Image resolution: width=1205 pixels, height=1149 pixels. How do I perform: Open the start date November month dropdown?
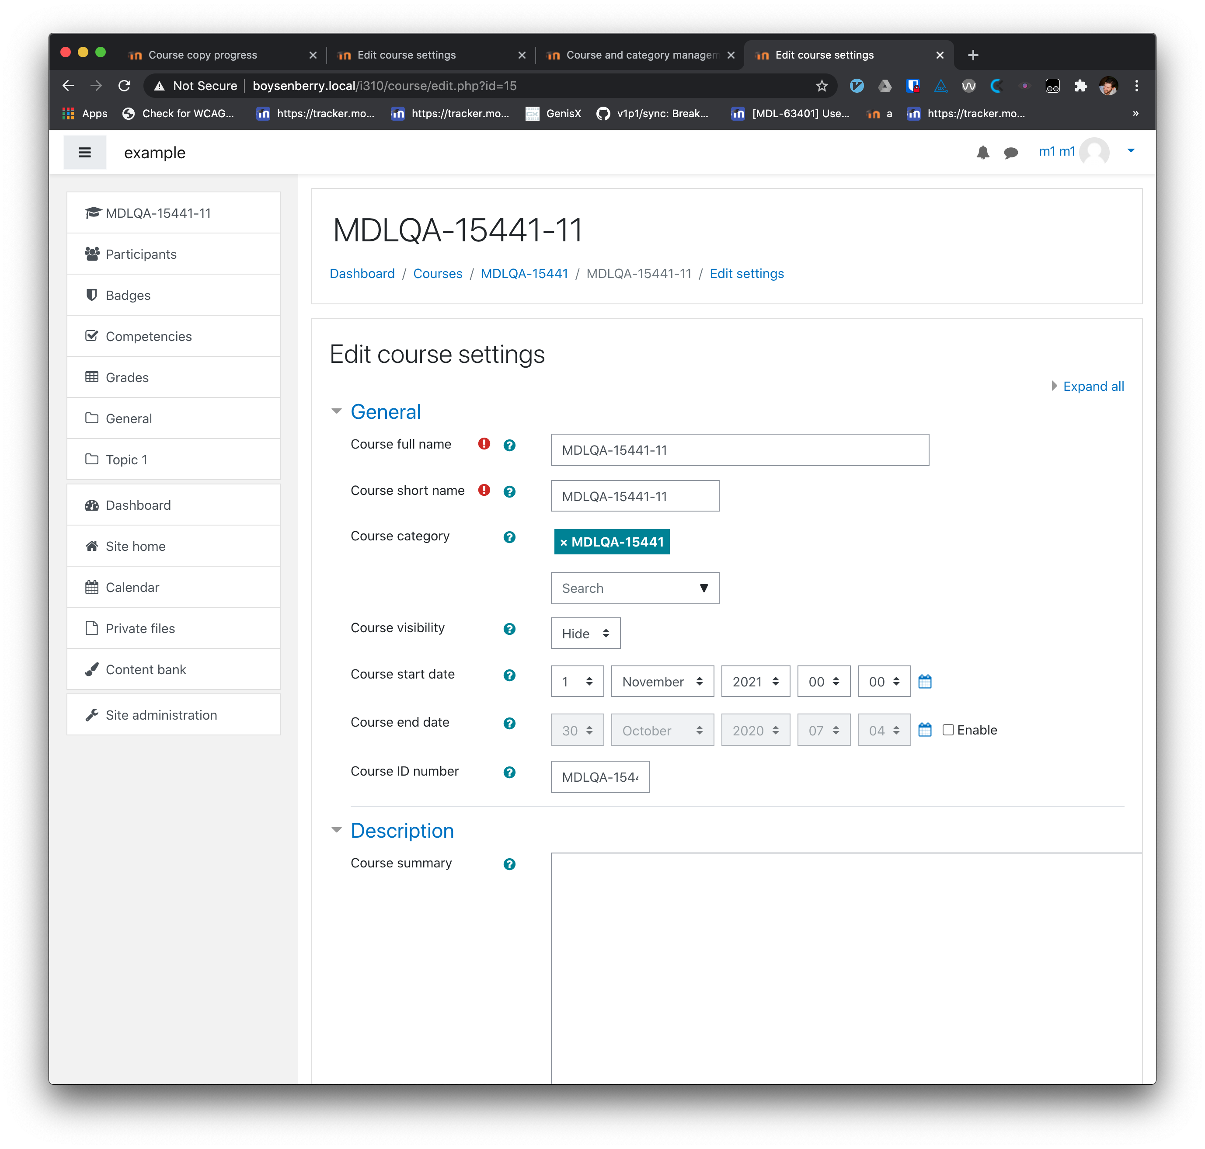coord(662,681)
